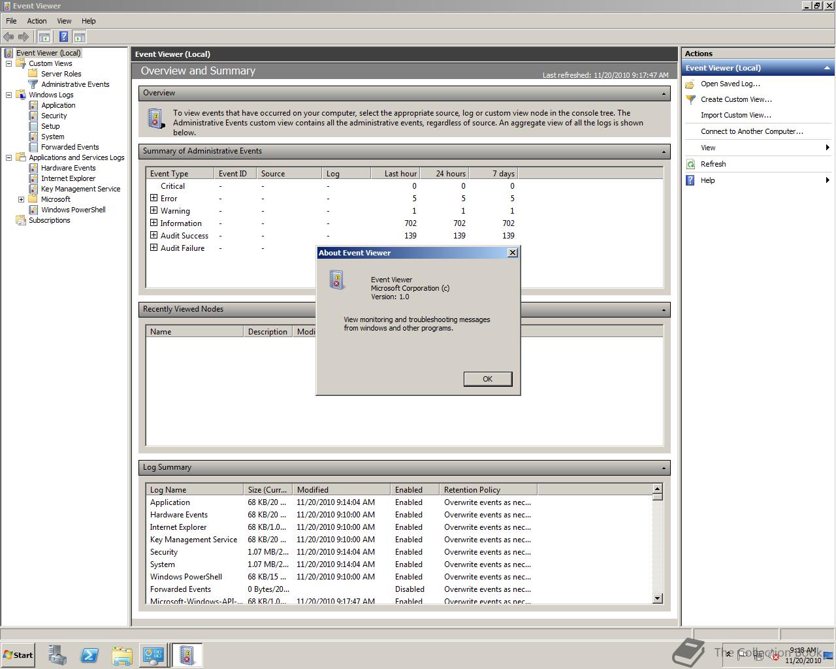Click the Back arrow toolbar icon

click(x=8, y=37)
